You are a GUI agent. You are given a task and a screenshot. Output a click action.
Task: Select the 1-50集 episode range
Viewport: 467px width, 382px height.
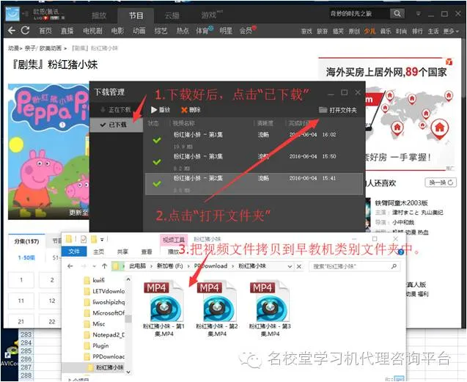(26, 257)
